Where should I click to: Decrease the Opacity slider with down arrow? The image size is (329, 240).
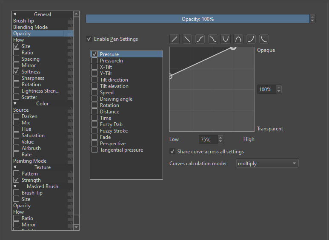click(312, 21)
